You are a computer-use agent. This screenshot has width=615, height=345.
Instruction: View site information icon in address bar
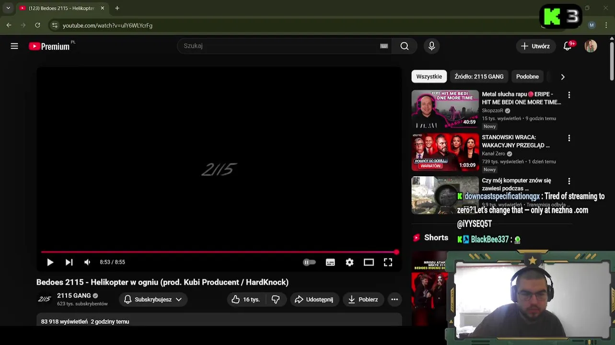point(55,25)
